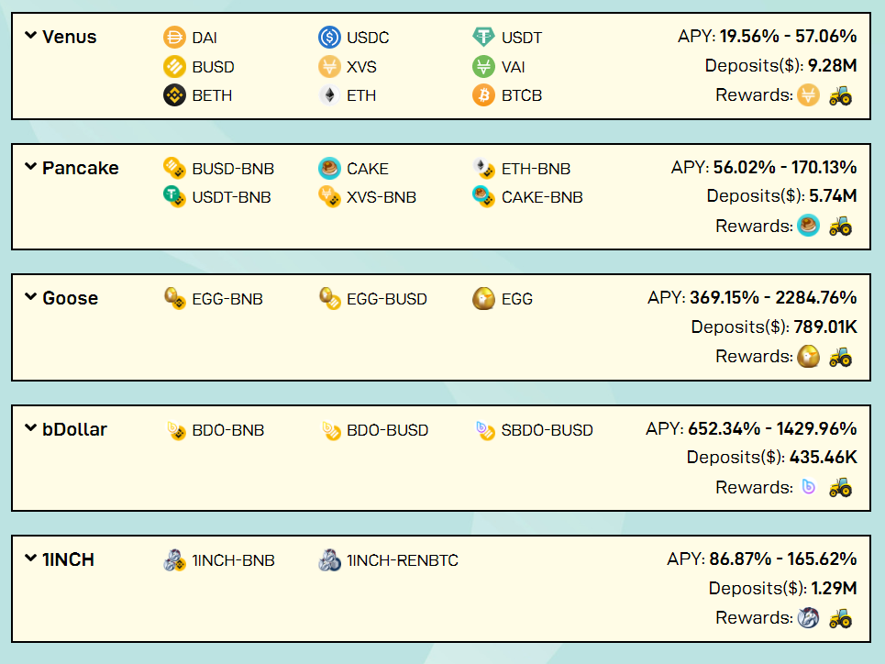Collapse the Venus farm section
The image size is (885, 664).
30,37
